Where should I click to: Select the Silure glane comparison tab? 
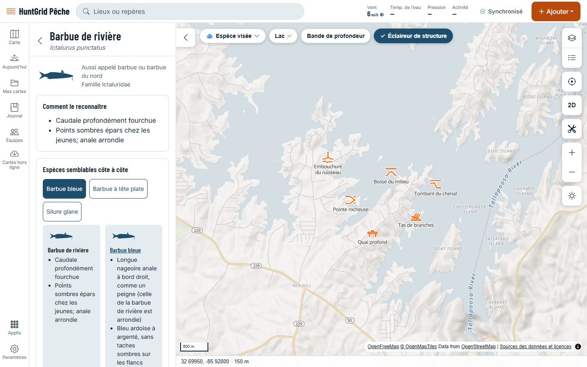pos(62,212)
